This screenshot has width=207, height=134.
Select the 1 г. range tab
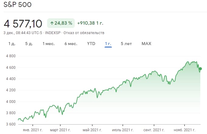tap(108, 44)
